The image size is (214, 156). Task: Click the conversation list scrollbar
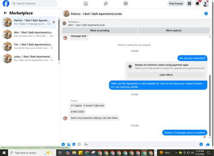(x=59, y=40)
